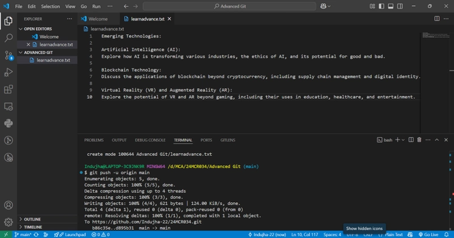Kill terminal using the trash icon
The height and width of the screenshot is (238, 454).
pyautogui.click(x=419, y=140)
